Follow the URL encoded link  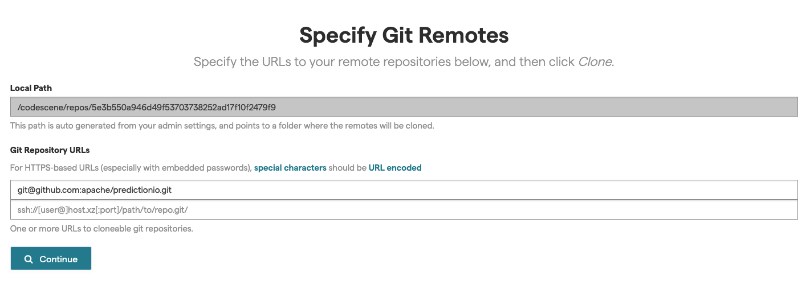[395, 168]
